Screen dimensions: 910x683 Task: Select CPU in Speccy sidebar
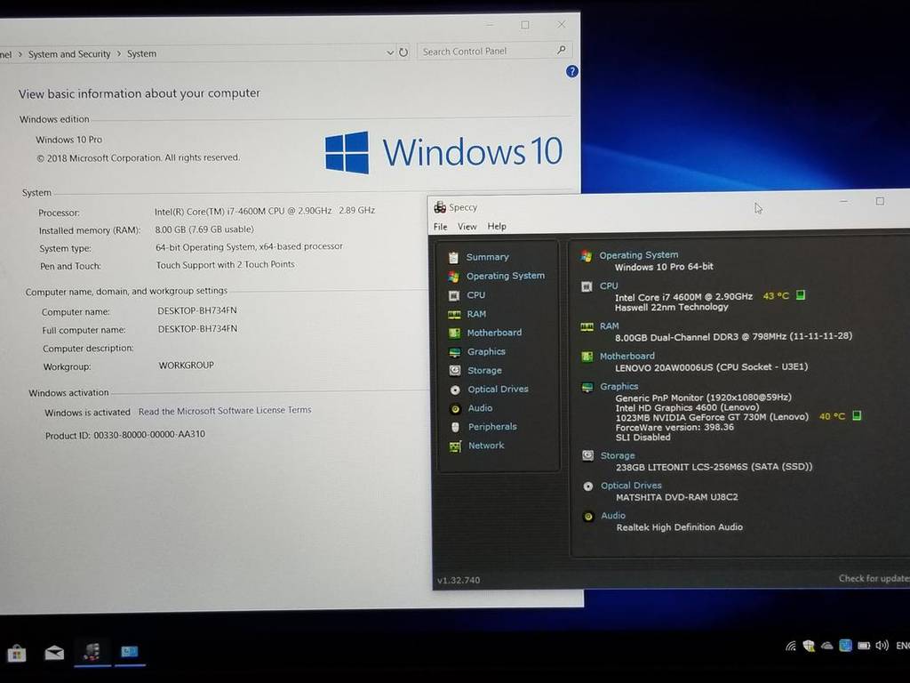coord(476,295)
